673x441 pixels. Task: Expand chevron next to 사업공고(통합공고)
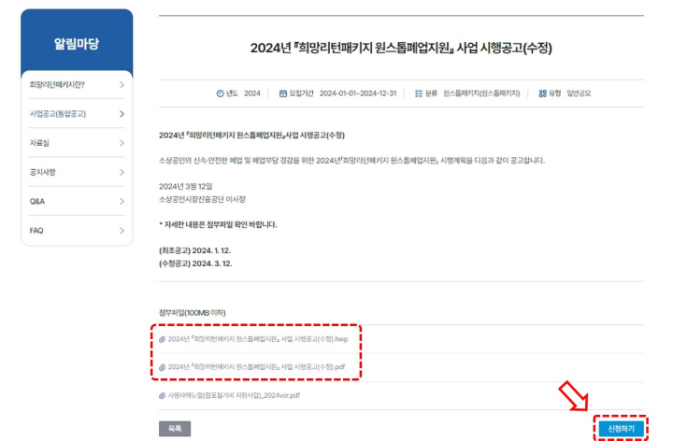coord(122,114)
